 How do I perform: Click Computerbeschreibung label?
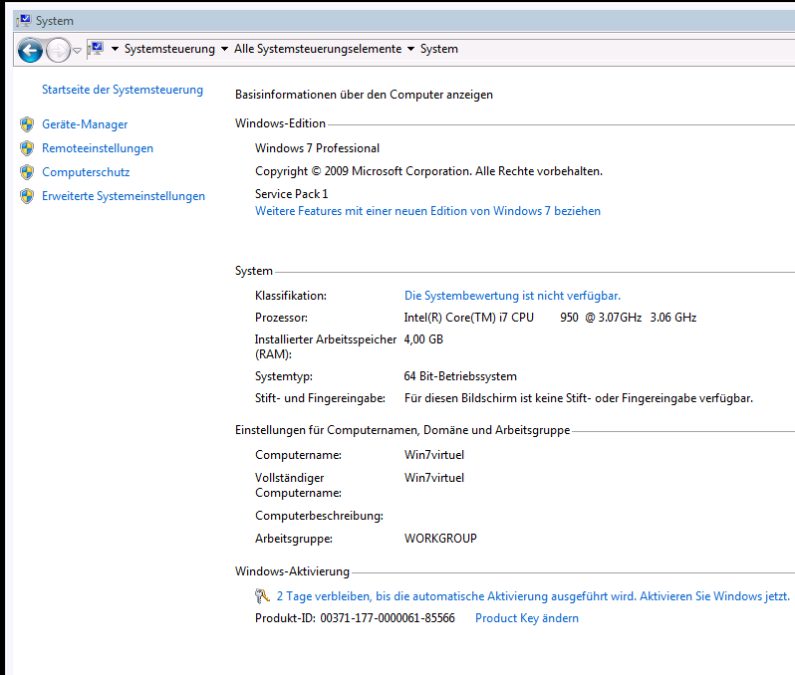point(320,516)
